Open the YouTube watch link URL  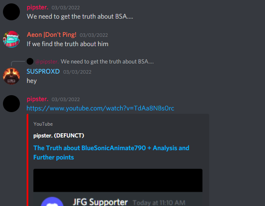(101, 108)
